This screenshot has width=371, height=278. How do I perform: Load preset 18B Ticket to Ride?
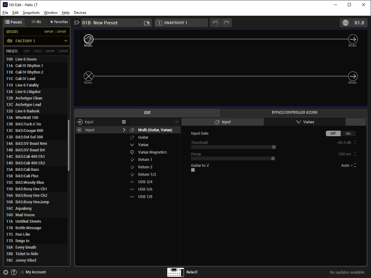(35, 254)
